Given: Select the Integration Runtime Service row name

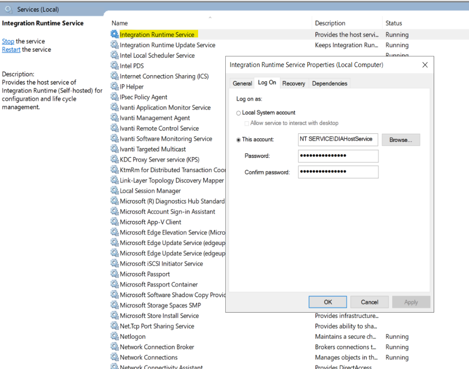Looking at the screenshot, I should pyautogui.click(x=157, y=34).
